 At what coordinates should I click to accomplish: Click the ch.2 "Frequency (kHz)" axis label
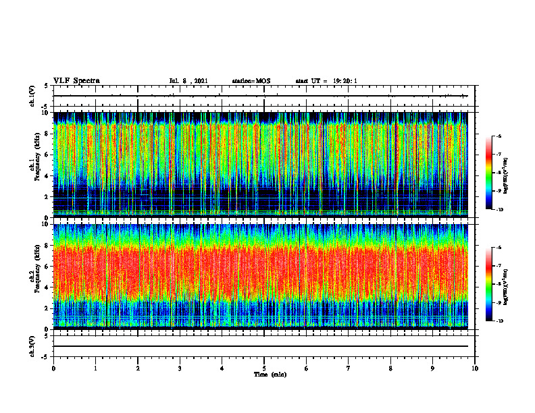(37, 269)
